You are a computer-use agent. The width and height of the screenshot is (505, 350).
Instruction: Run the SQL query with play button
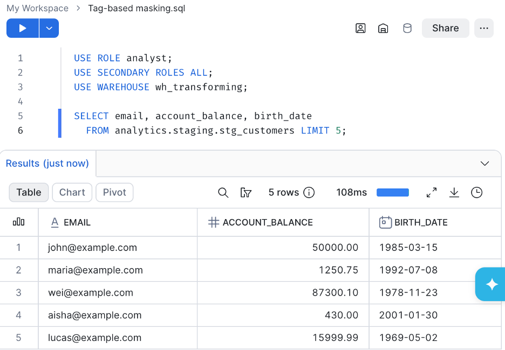(23, 29)
